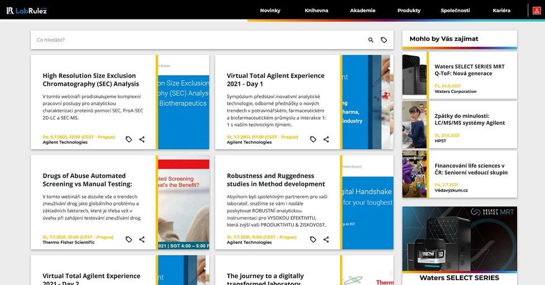
Task: Click the Waters SELECT SERIES MRT banner ad
Action: pyautogui.click(x=460, y=239)
